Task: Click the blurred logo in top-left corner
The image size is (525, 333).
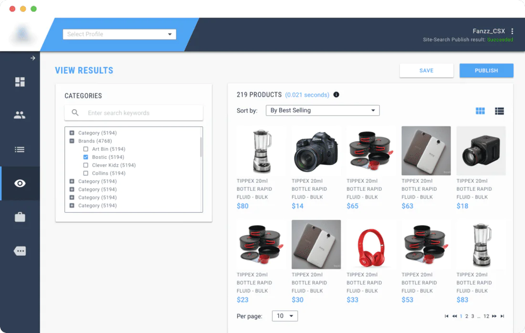Action: point(22,34)
